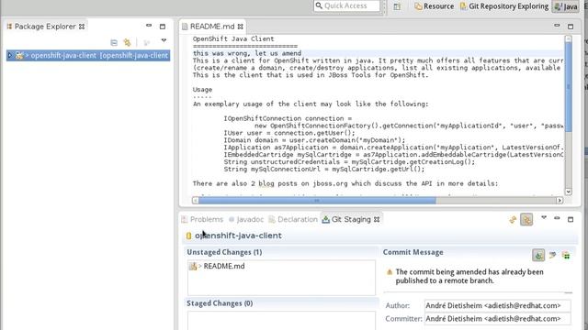
Task: Click the editor horizontal scrollbar thumb
Action: coord(317,201)
